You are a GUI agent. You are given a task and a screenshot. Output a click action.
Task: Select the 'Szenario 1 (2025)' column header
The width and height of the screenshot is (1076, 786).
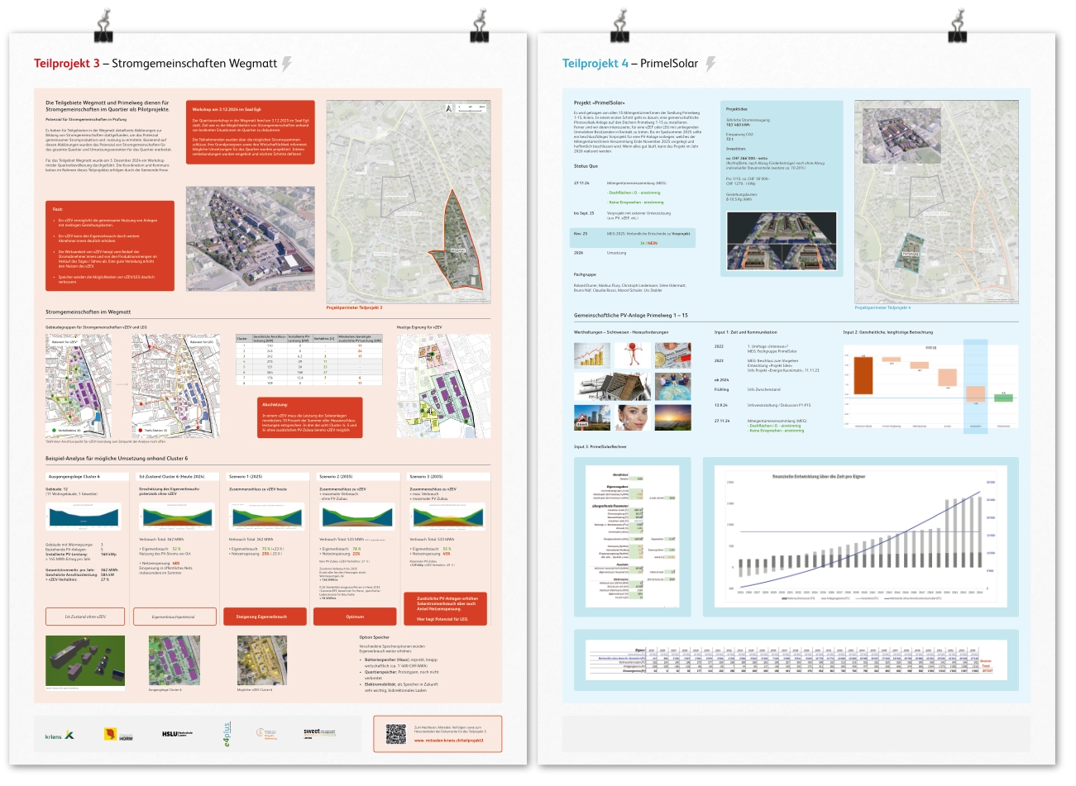pos(246,477)
